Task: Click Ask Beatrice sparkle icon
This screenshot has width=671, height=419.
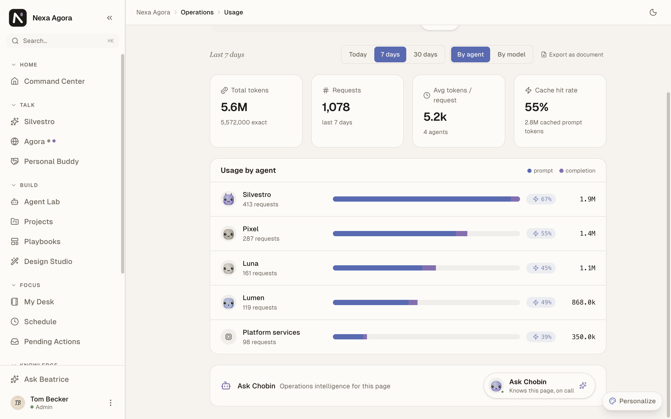Action: point(15,379)
